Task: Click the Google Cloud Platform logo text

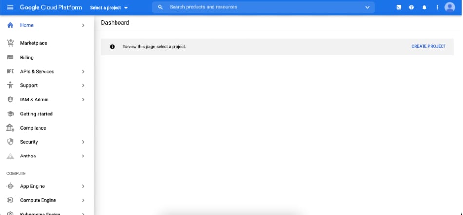Action: pyautogui.click(x=51, y=7)
